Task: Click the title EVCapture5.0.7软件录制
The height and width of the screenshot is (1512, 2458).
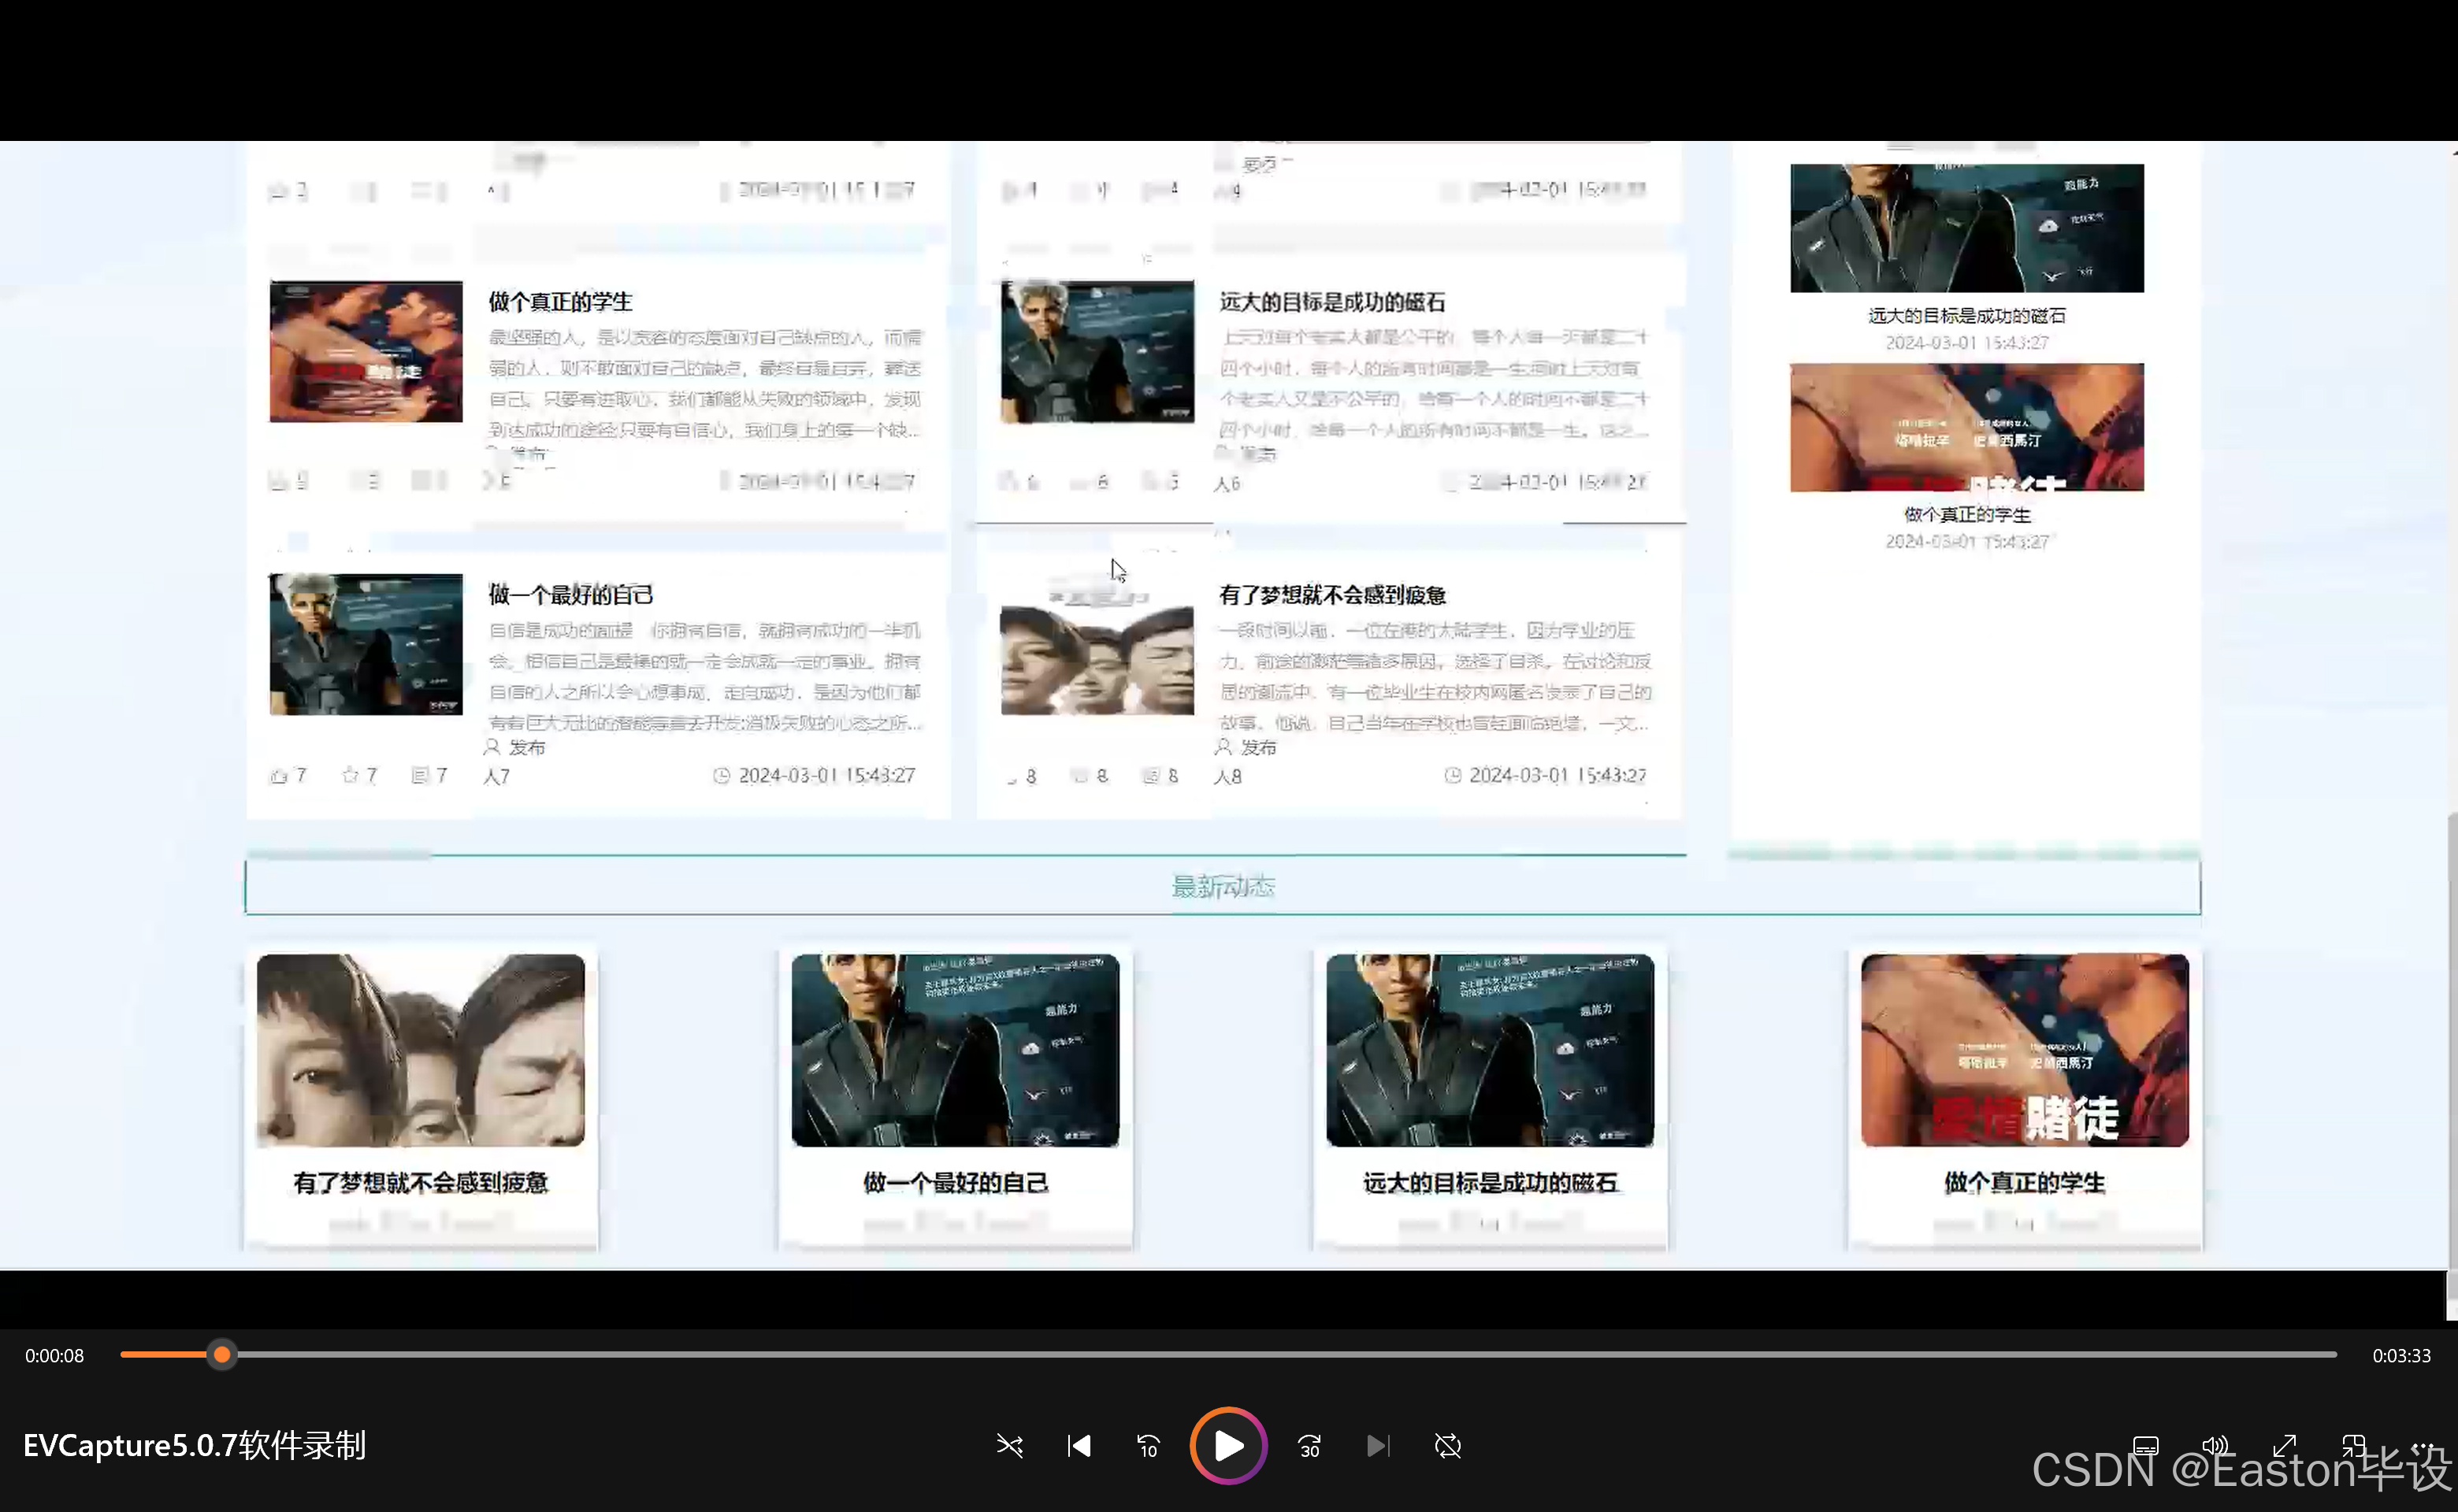Action: click(195, 1446)
